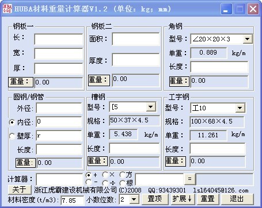Screen dimensions: 262x208
Task: Focus the 圆钢/钢管 长度 input field
Action: coord(59,149)
